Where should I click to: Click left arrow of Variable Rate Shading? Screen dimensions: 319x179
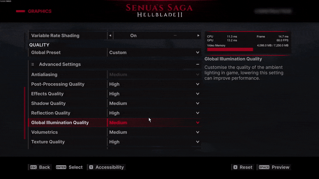click(110, 36)
